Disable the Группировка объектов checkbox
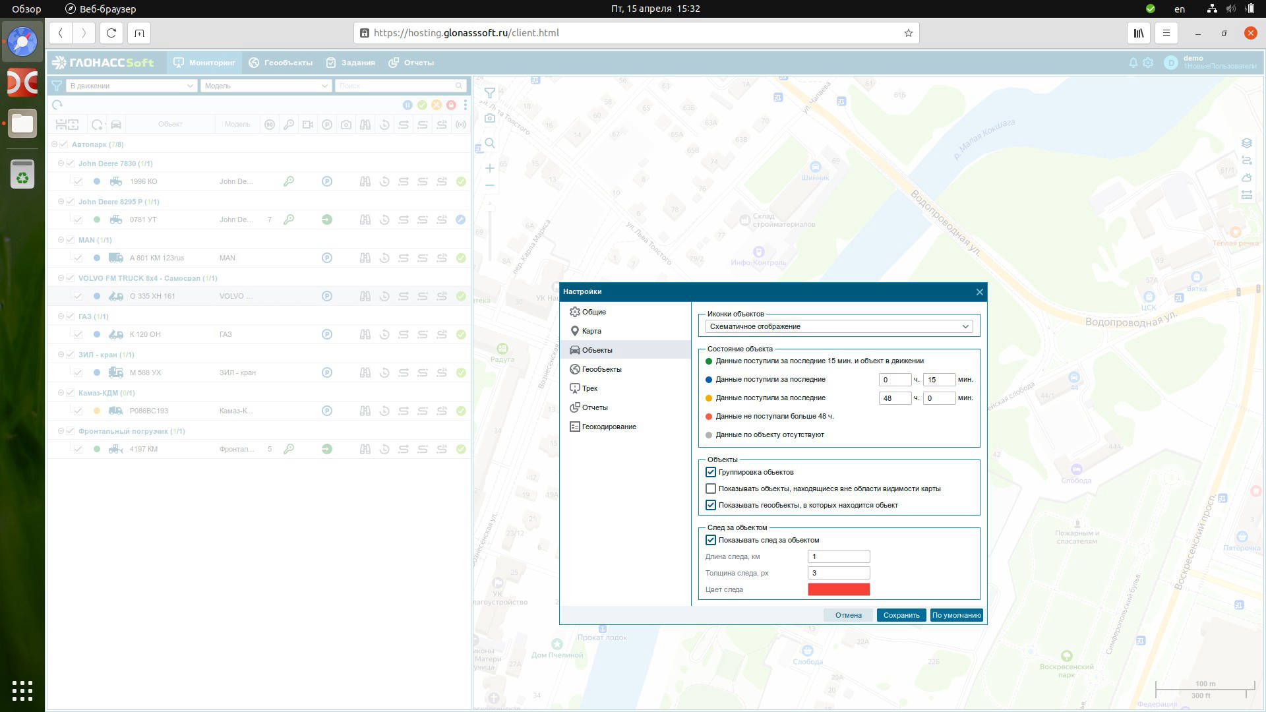 [x=710, y=472]
